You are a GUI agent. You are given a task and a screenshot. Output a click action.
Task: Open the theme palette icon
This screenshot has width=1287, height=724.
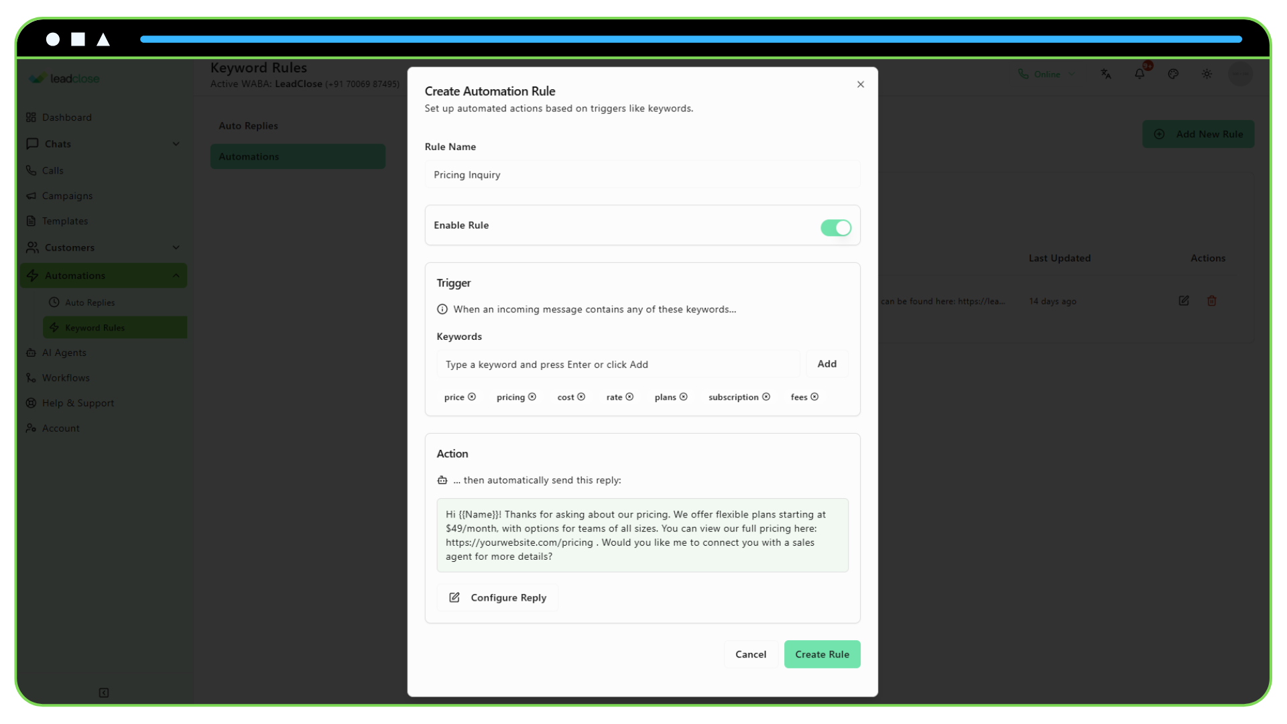(1173, 74)
